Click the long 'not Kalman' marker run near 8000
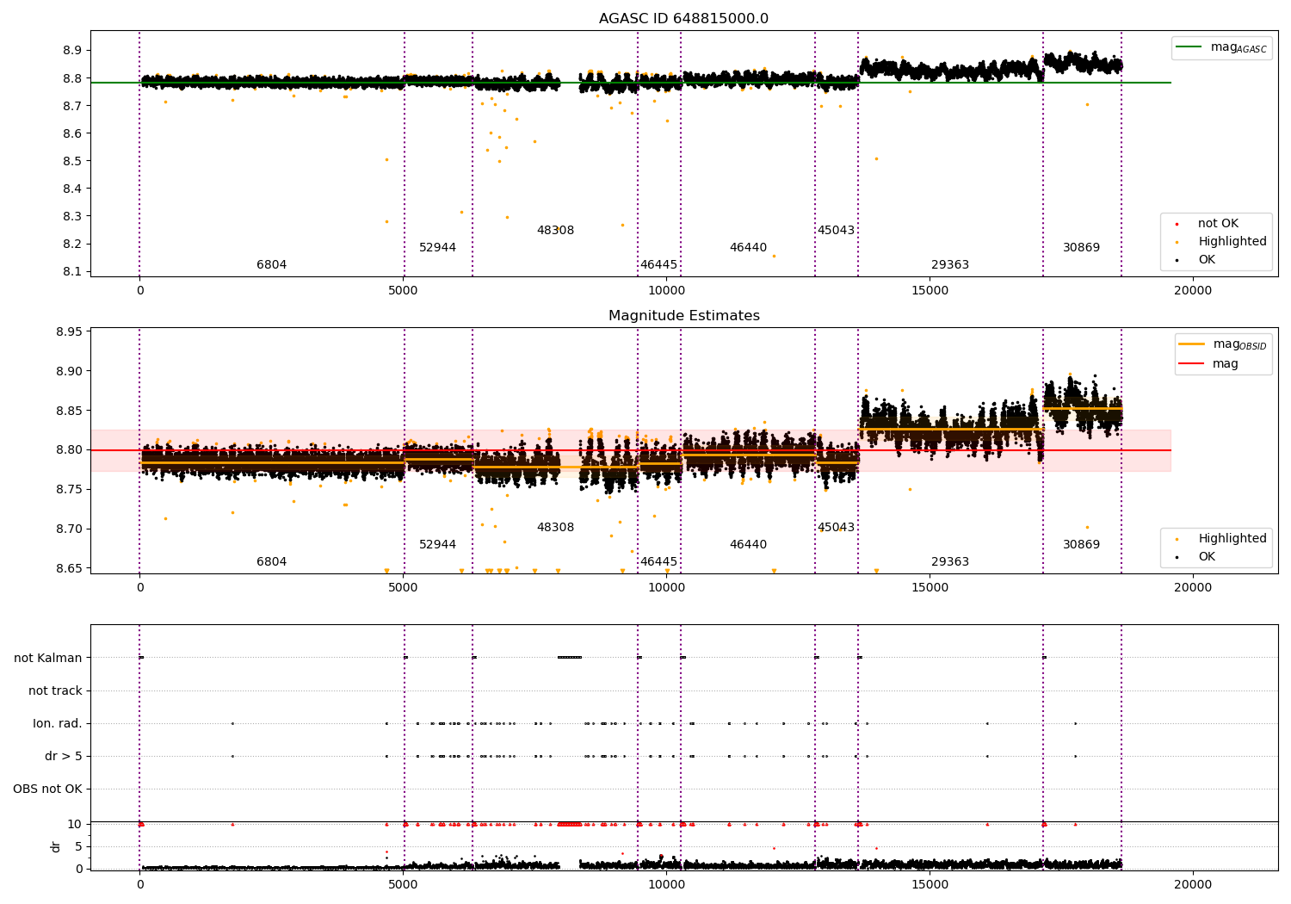 pyautogui.click(x=570, y=658)
